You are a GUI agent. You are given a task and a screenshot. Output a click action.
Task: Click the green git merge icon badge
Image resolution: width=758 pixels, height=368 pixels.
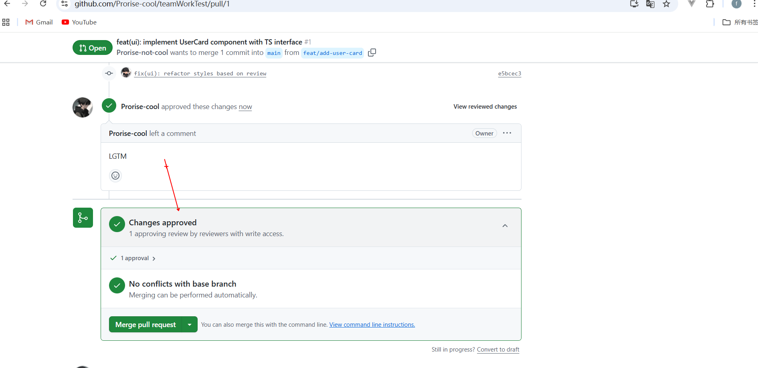(x=83, y=218)
